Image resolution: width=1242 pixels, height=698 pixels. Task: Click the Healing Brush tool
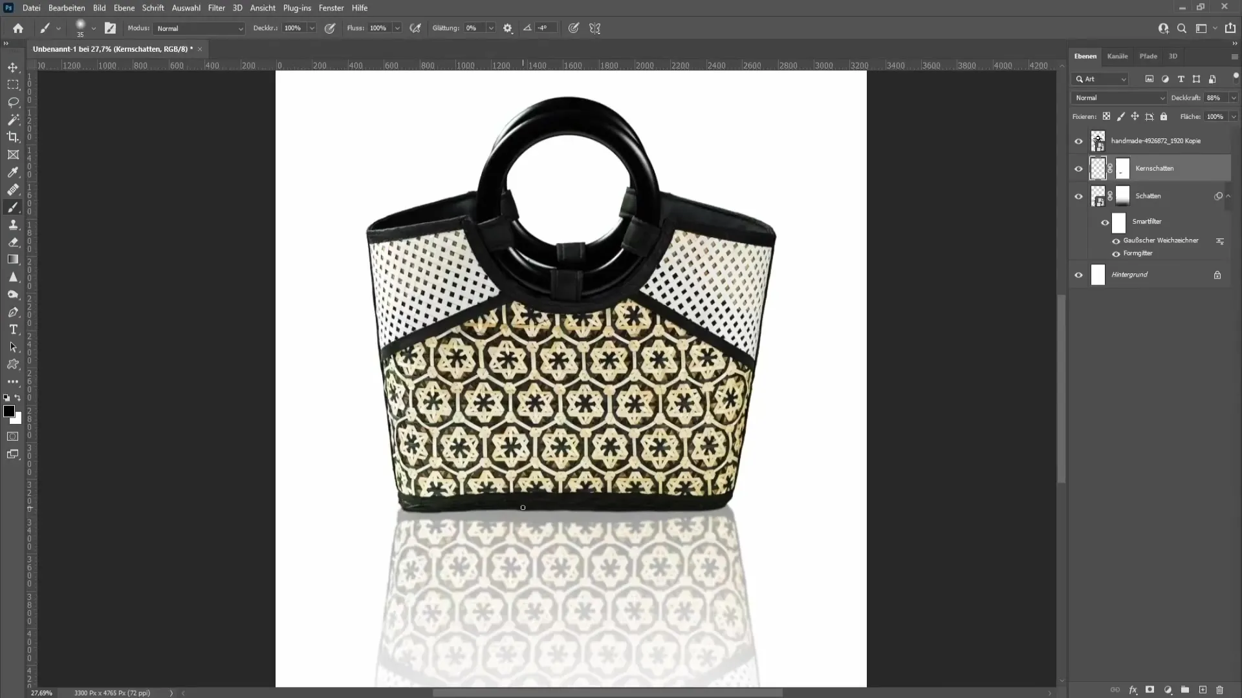click(13, 189)
